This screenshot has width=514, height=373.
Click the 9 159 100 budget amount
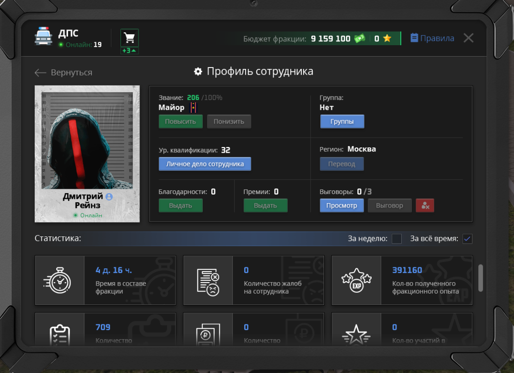click(x=330, y=39)
